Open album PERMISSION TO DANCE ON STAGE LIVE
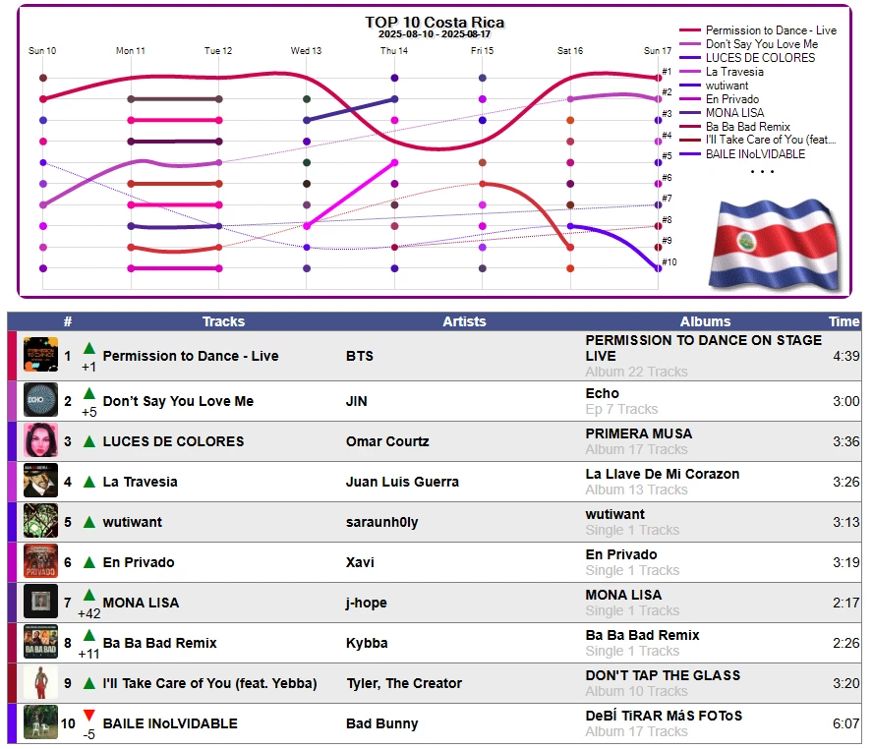The image size is (873, 749). [703, 348]
